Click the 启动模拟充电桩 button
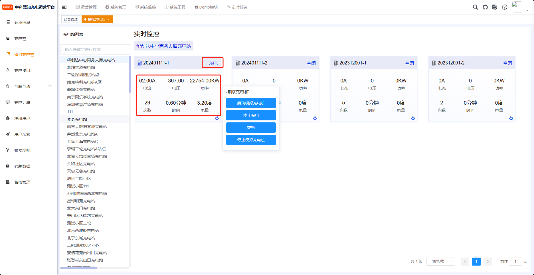 [251, 103]
